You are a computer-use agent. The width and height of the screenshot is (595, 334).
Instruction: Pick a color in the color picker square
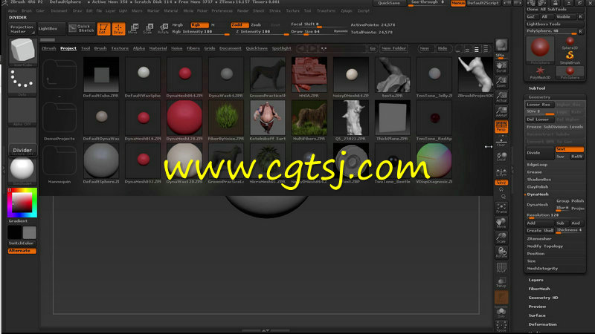click(x=22, y=203)
